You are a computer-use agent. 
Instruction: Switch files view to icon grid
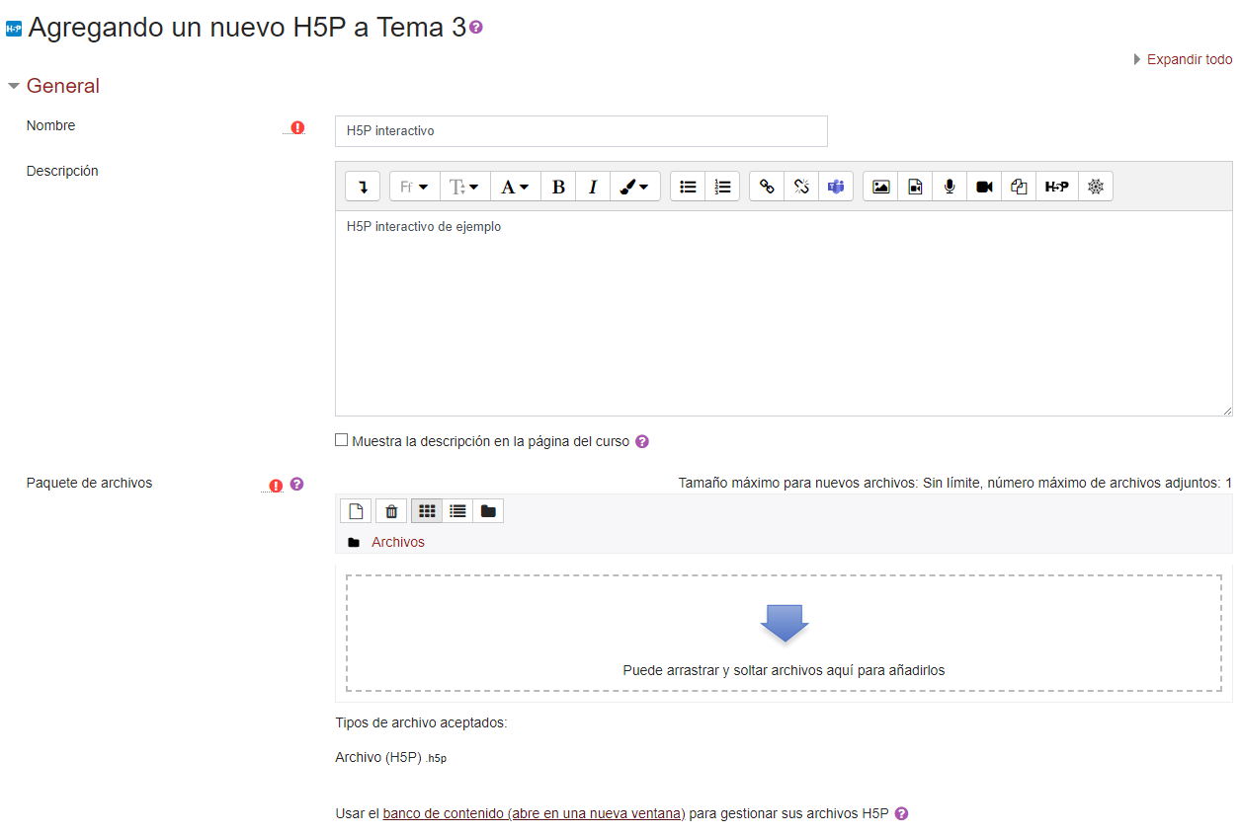(x=427, y=510)
